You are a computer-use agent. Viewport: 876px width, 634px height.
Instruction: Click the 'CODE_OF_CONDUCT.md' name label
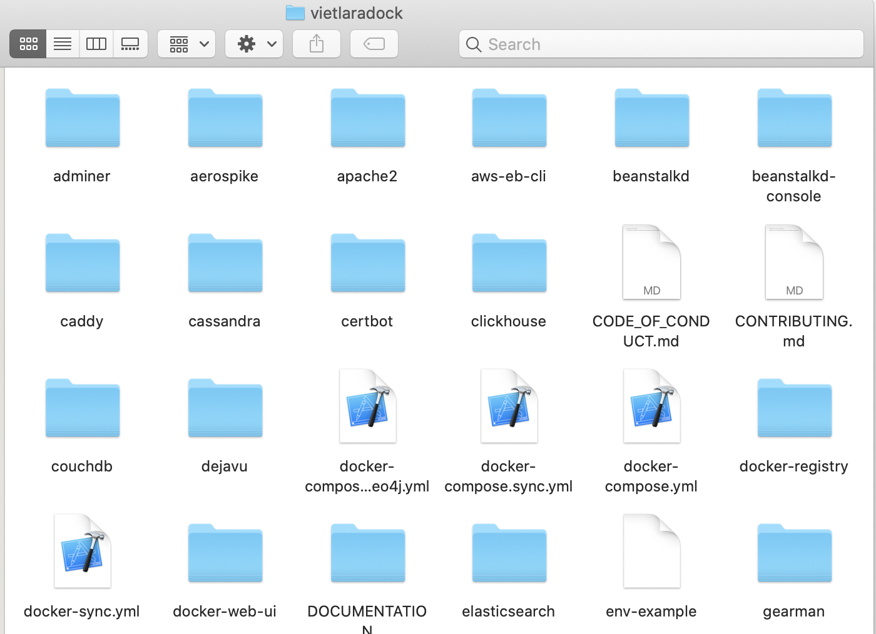pyautogui.click(x=651, y=331)
